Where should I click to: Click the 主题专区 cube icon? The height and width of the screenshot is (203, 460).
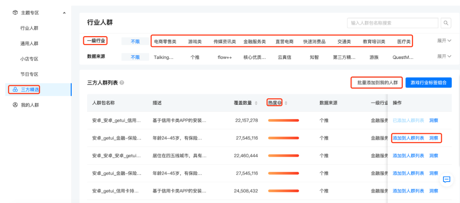15,13
